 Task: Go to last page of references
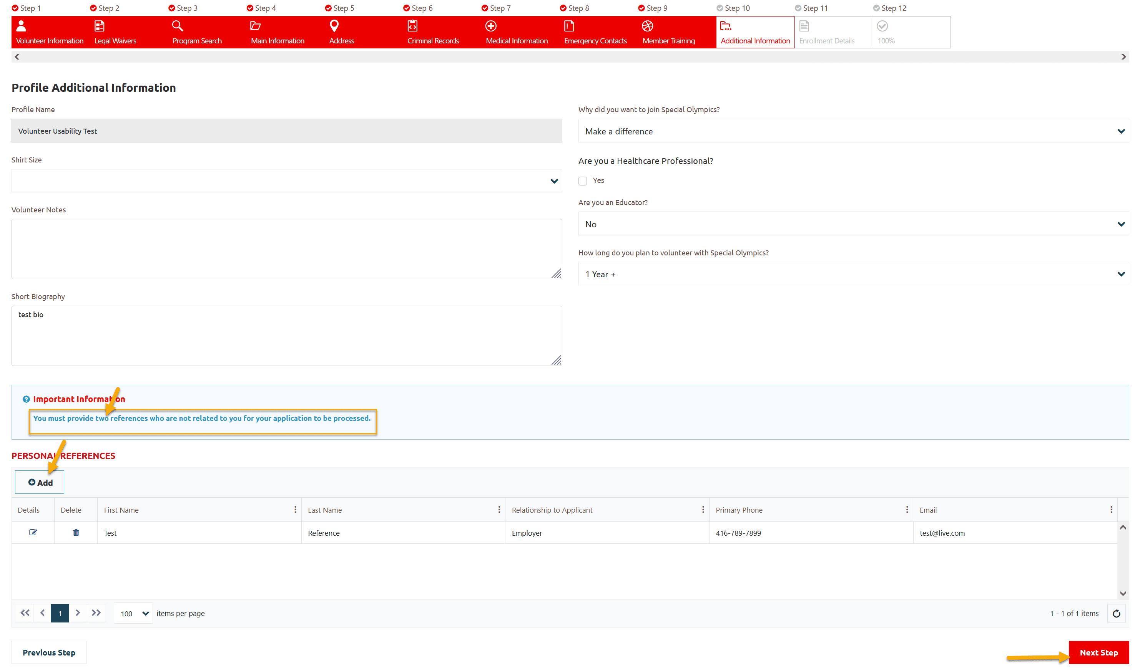point(96,613)
